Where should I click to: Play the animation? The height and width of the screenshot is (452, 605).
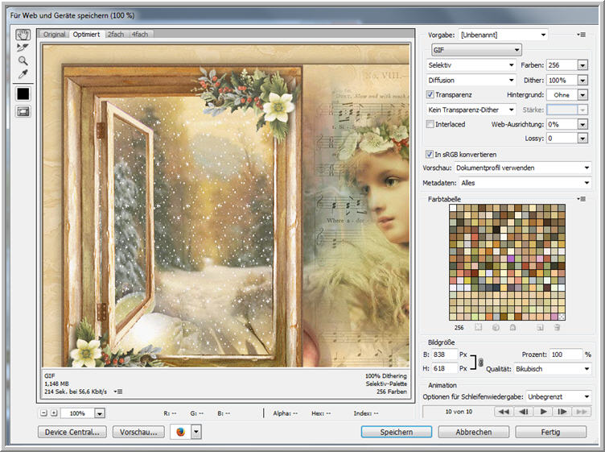tap(543, 412)
